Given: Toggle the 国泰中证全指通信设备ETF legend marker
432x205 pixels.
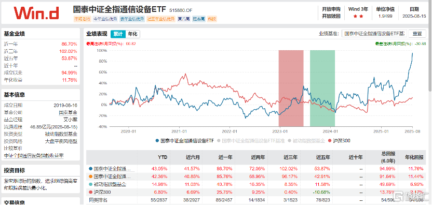Looking at the screenshot, I should (x=157, y=141).
